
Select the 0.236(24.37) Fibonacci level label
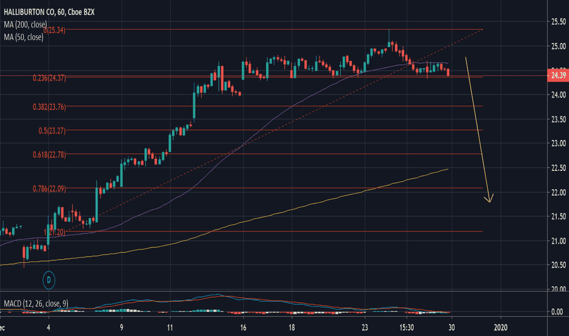pyautogui.click(x=49, y=78)
